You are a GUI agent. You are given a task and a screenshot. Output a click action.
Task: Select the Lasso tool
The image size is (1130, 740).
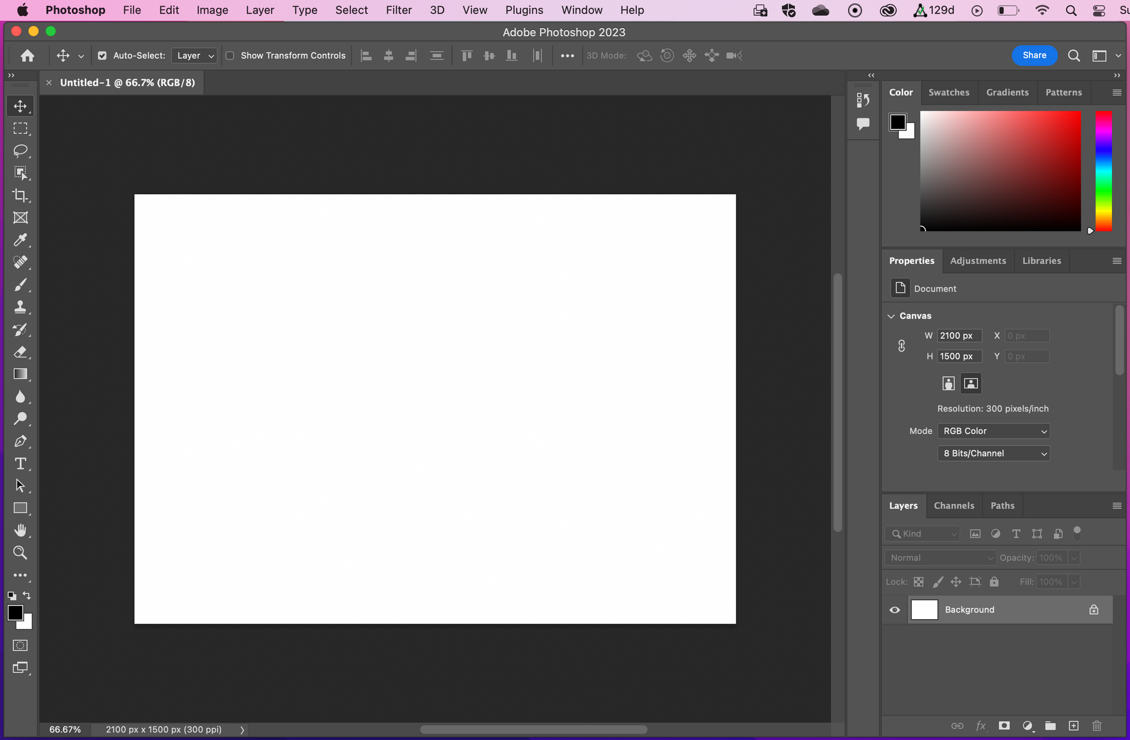click(20, 151)
